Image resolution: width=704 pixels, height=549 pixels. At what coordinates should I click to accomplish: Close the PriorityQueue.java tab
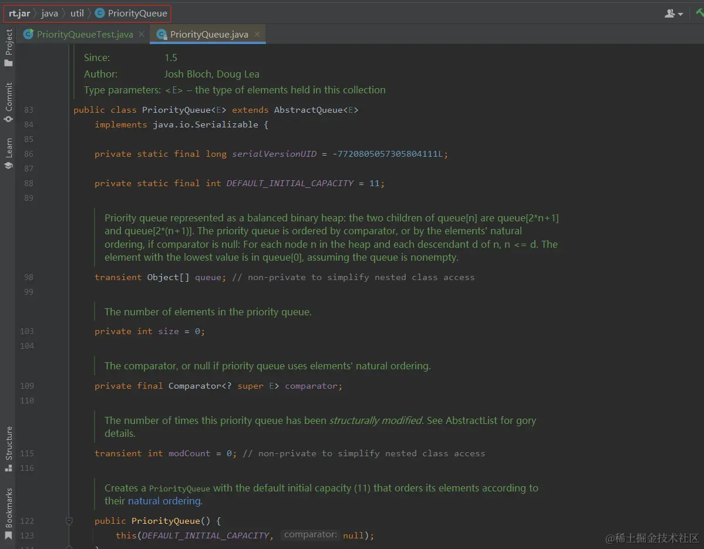257,34
